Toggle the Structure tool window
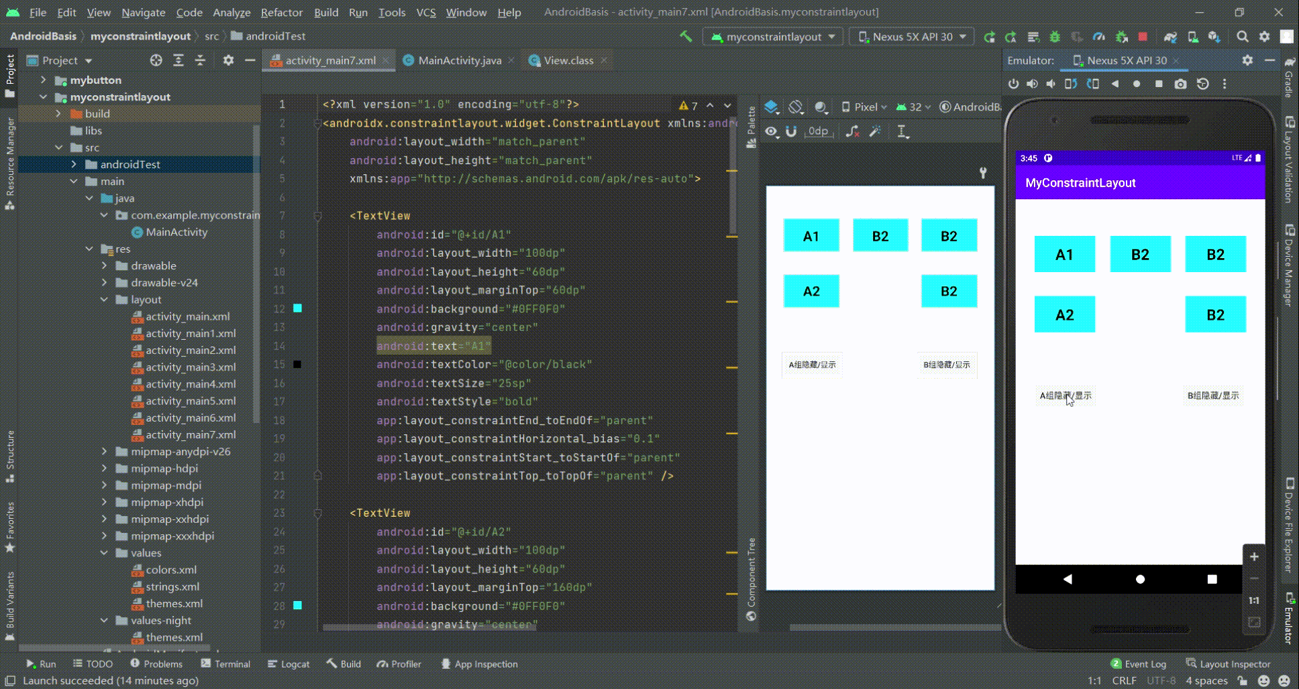Image resolution: width=1299 pixels, height=689 pixels. 10,456
